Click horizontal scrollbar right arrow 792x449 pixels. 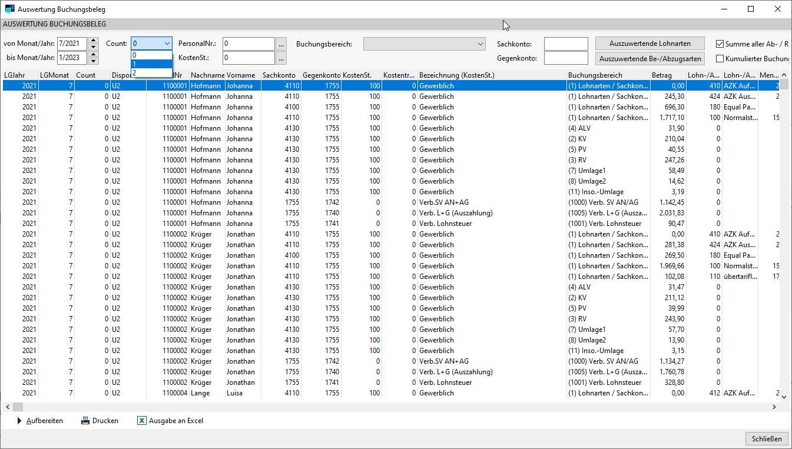774,407
